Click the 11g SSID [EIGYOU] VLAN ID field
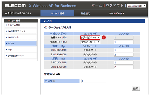 click(123, 55)
